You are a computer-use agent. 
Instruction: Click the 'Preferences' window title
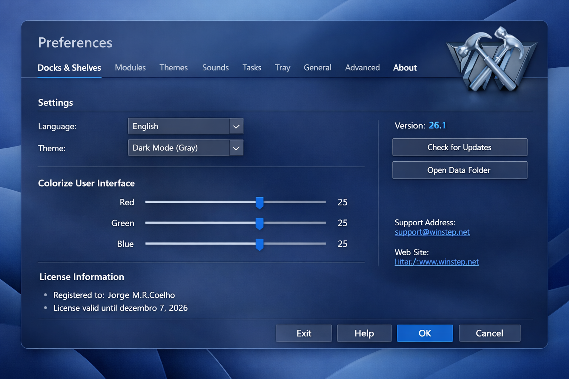coord(75,43)
